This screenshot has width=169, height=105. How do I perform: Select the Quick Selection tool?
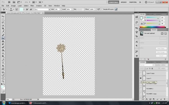tap(3, 25)
